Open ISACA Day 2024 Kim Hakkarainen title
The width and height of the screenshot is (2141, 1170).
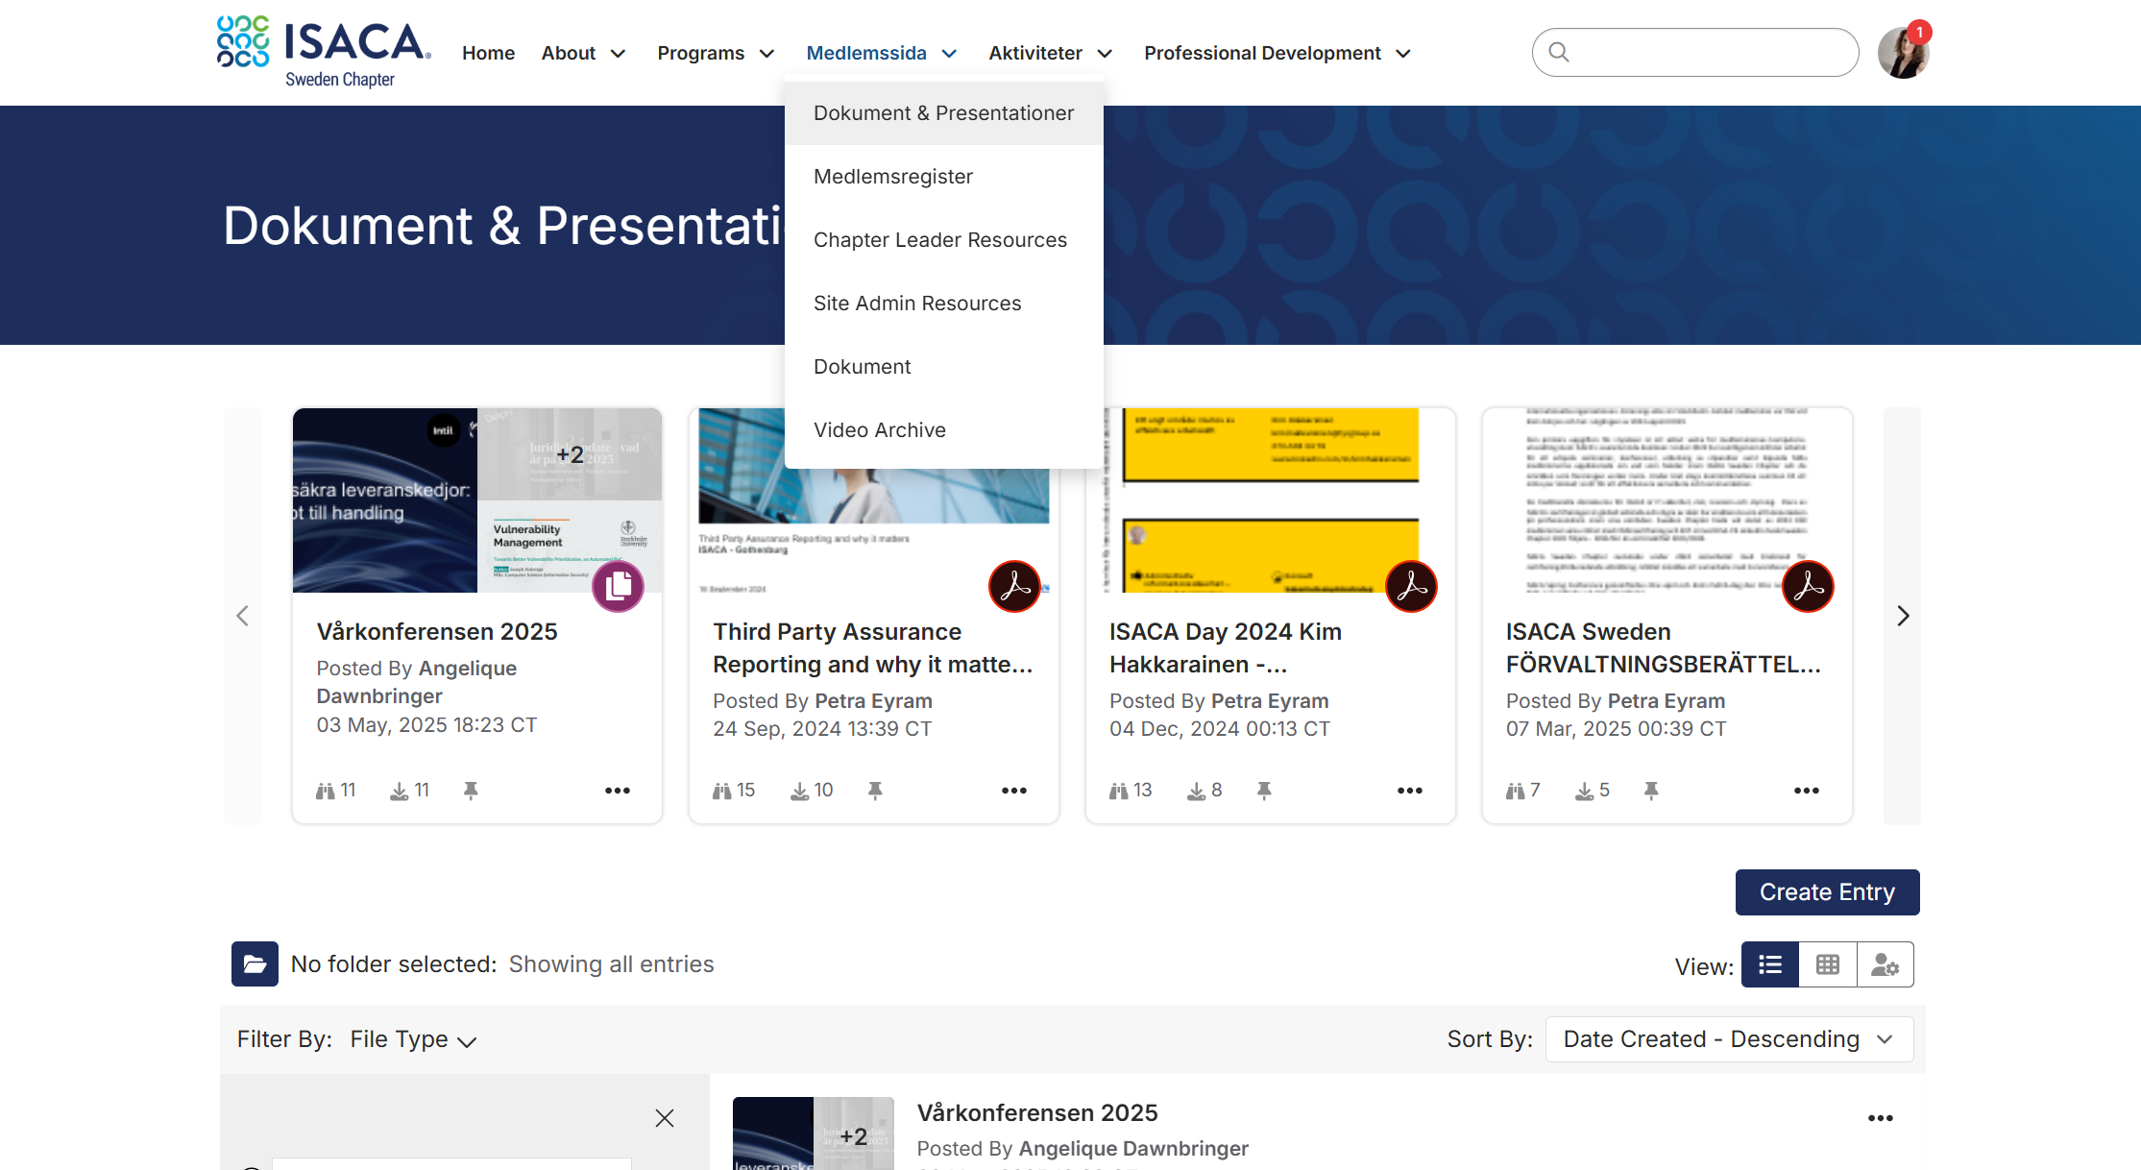point(1225,648)
